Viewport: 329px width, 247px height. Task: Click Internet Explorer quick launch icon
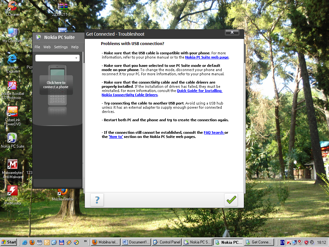(x=24, y=242)
